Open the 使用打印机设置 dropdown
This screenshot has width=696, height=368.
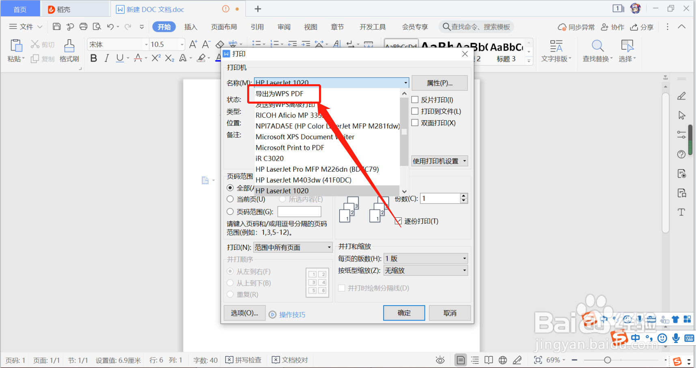point(440,161)
